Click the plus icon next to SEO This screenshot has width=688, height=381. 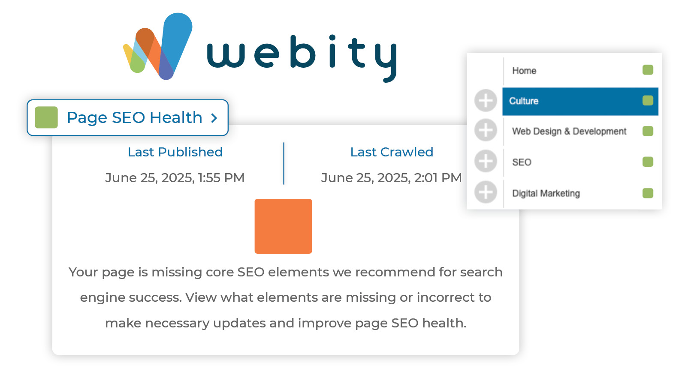[x=485, y=162]
